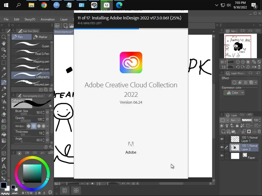This screenshot has width=262, height=196.
Task: Choose the G-pen brush
Action: (31, 45)
